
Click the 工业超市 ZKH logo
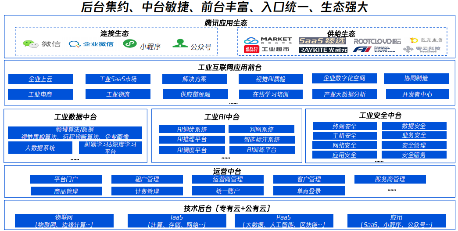[x=267, y=50]
